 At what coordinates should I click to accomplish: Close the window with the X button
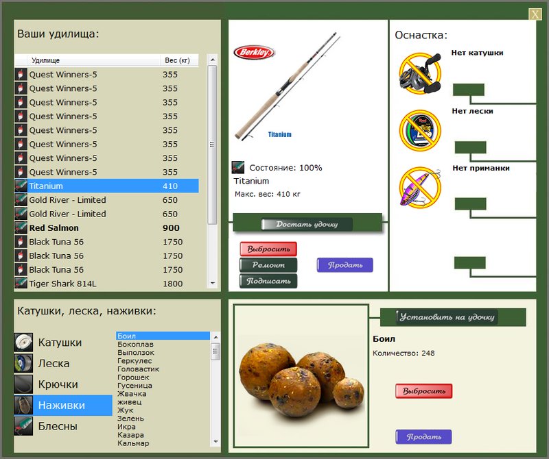pos(535,14)
